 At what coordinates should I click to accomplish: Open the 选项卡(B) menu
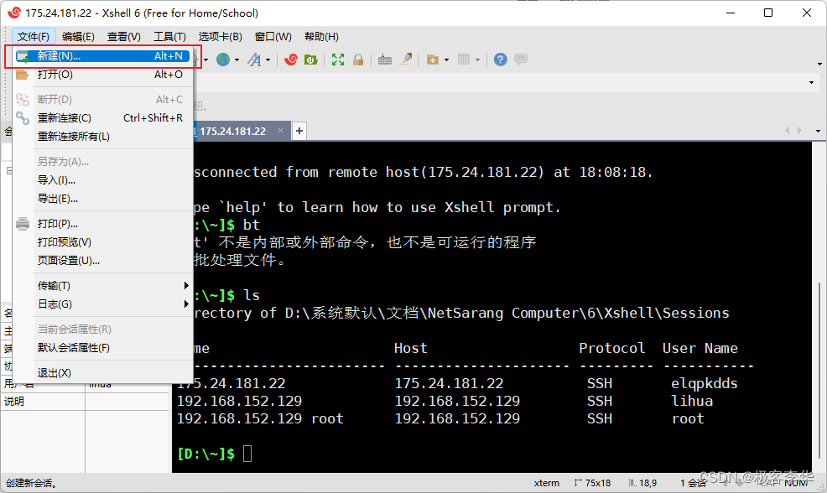(220, 36)
